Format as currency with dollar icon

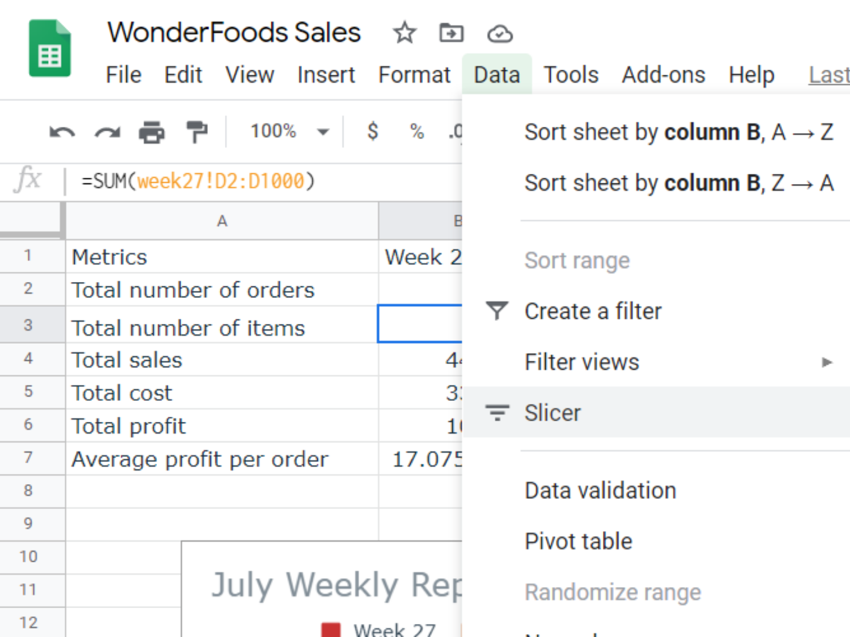372,131
